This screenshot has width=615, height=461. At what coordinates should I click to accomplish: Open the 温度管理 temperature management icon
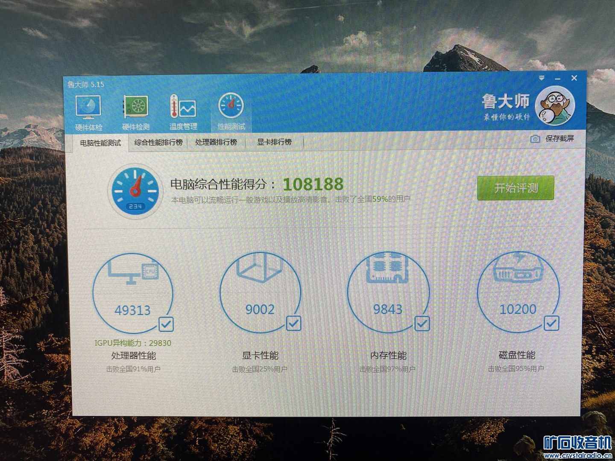click(183, 113)
